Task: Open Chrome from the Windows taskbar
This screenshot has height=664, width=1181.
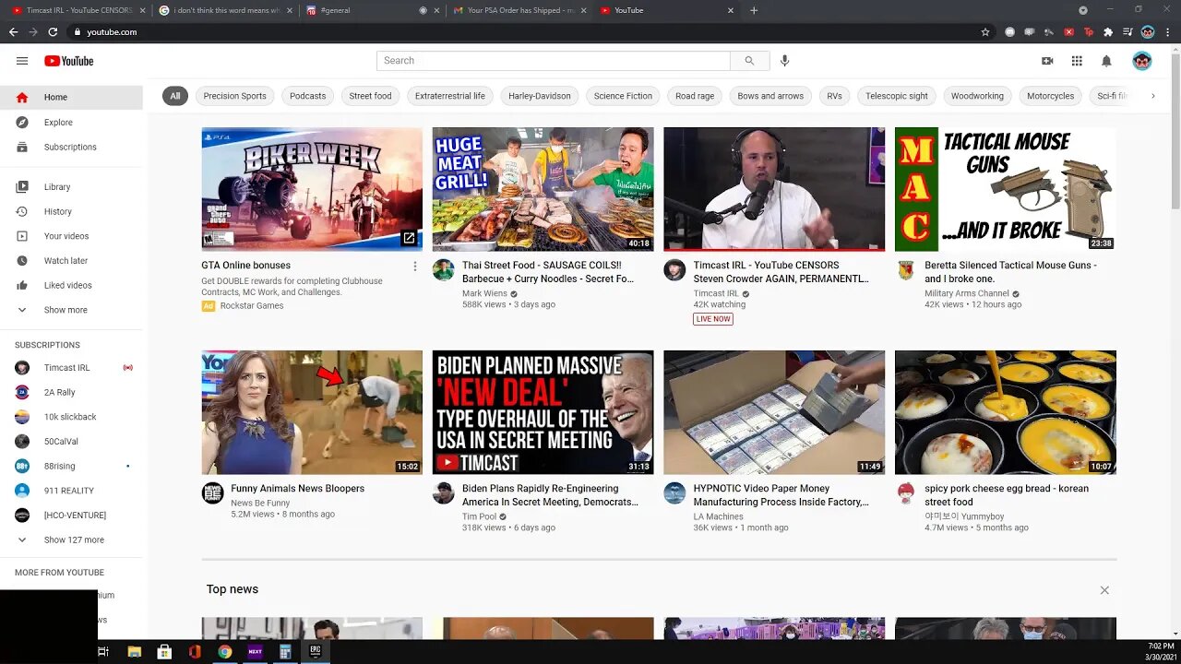Action: tap(224, 651)
